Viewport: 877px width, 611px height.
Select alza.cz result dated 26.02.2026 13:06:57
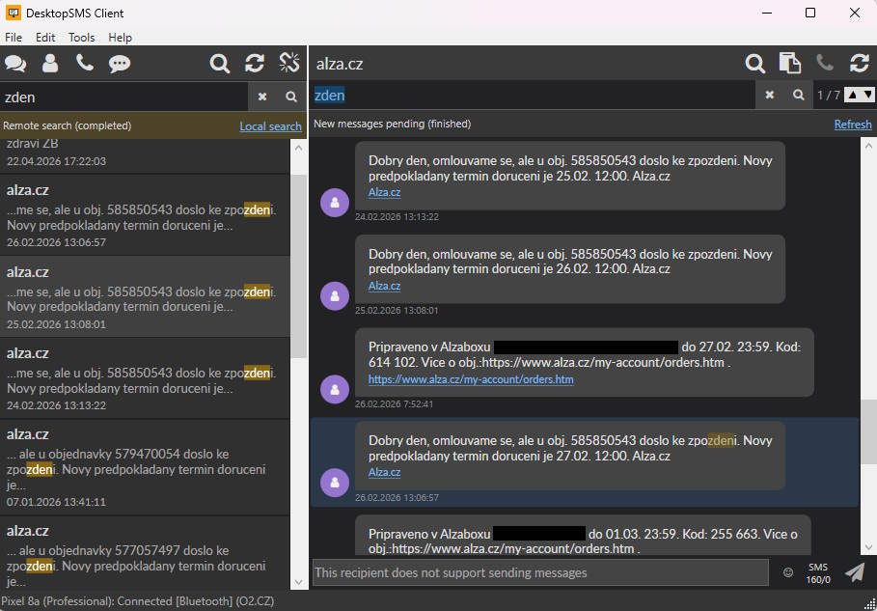[x=145, y=215]
